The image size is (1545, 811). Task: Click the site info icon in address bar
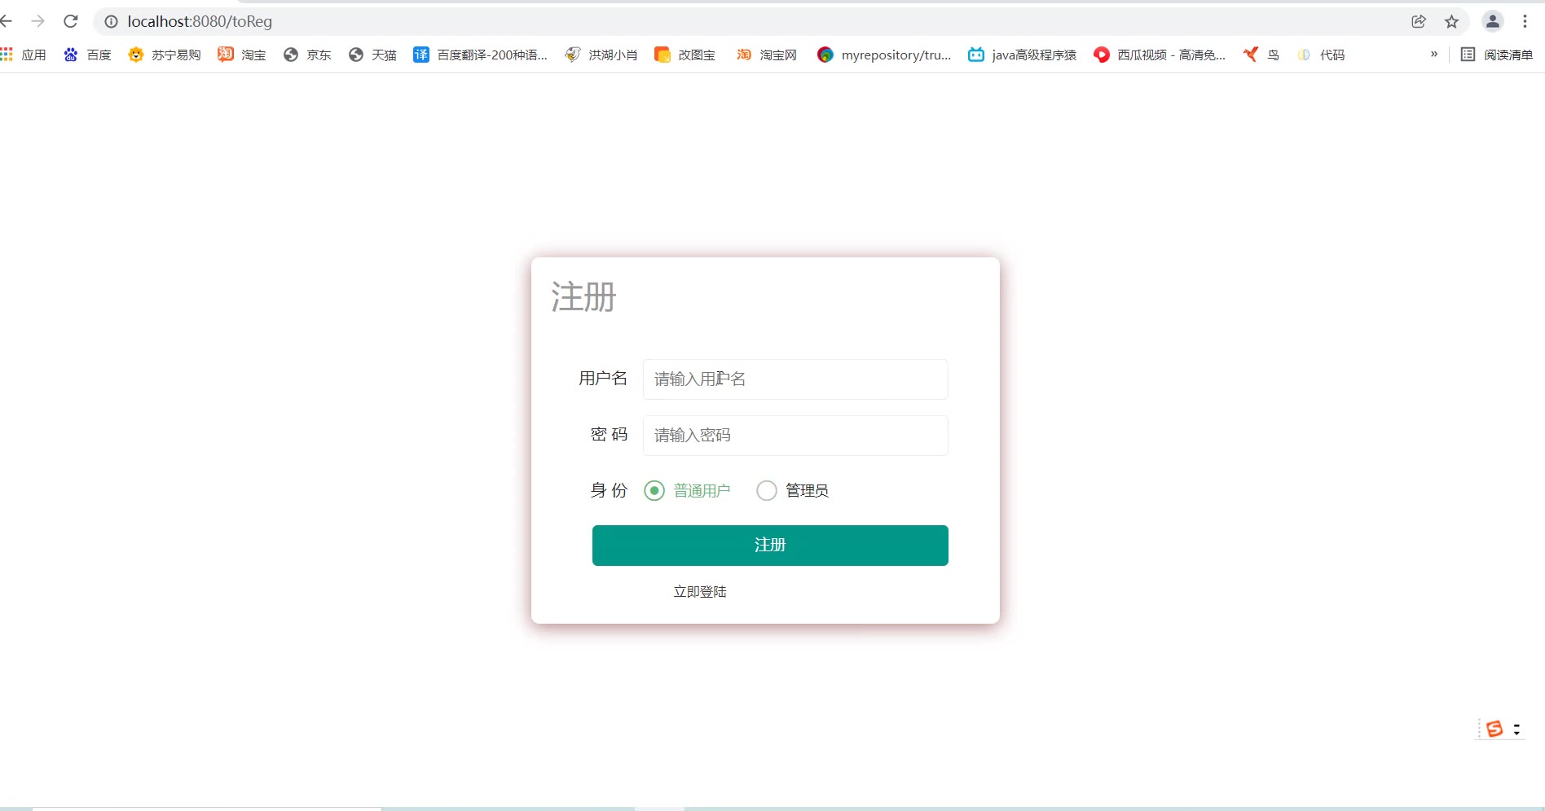coord(112,22)
